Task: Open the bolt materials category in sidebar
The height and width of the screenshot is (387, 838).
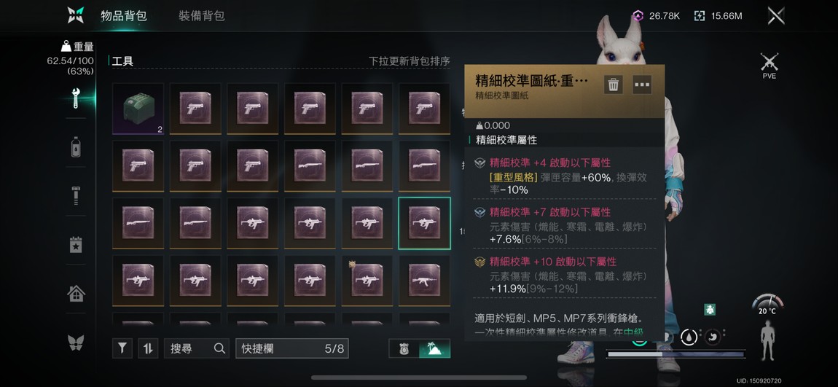Action: coord(75,195)
